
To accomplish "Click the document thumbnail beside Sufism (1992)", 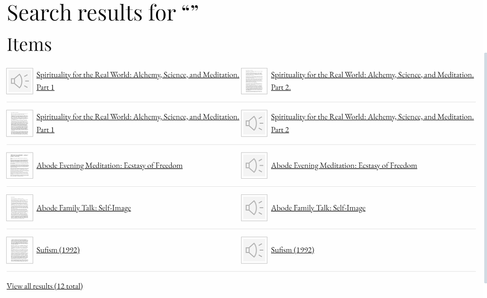I will pyautogui.click(x=19, y=250).
